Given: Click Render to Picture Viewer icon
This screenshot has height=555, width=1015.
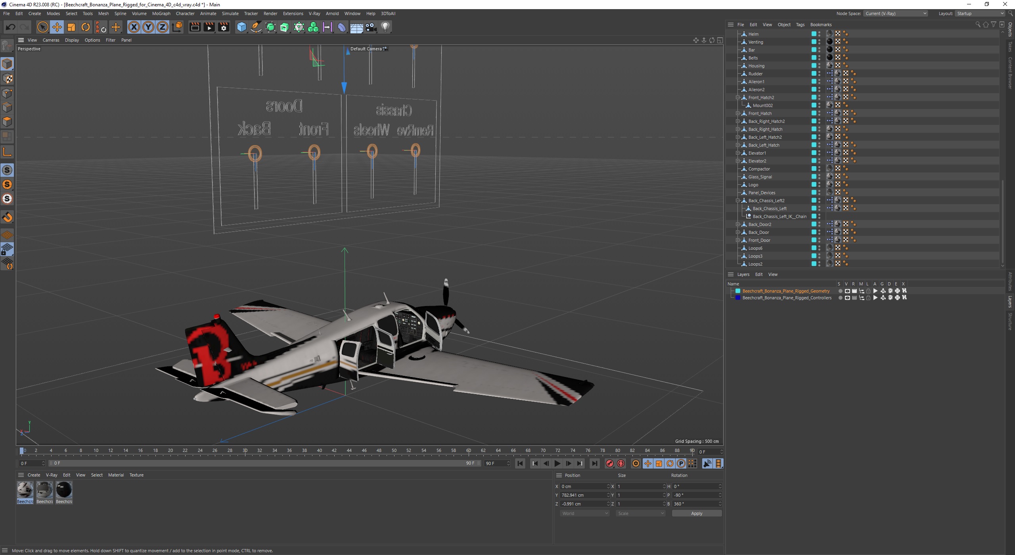Looking at the screenshot, I should tap(209, 27).
